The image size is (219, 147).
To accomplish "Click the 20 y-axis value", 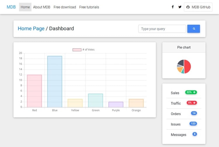I will click(x=20, y=53).
